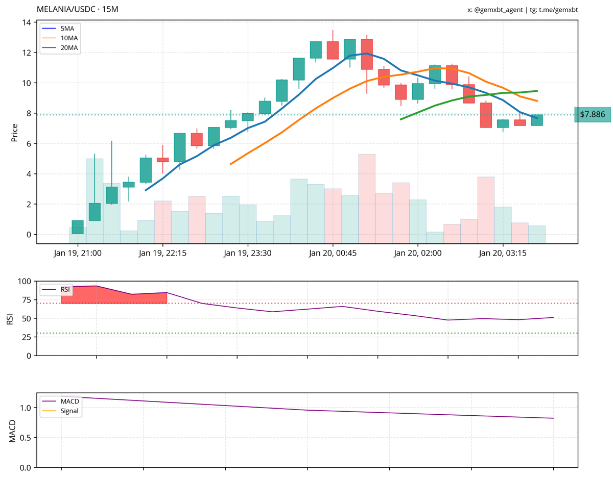This screenshot has height=478, width=613.
Task: Click the Jan 19, 23:30 time label
Action: click(248, 253)
